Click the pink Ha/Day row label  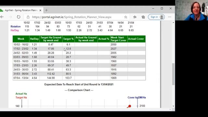[15, 30]
